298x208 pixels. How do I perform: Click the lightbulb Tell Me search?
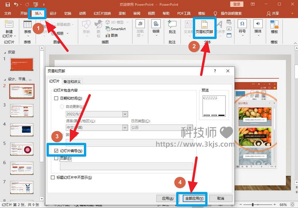pos(216,13)
